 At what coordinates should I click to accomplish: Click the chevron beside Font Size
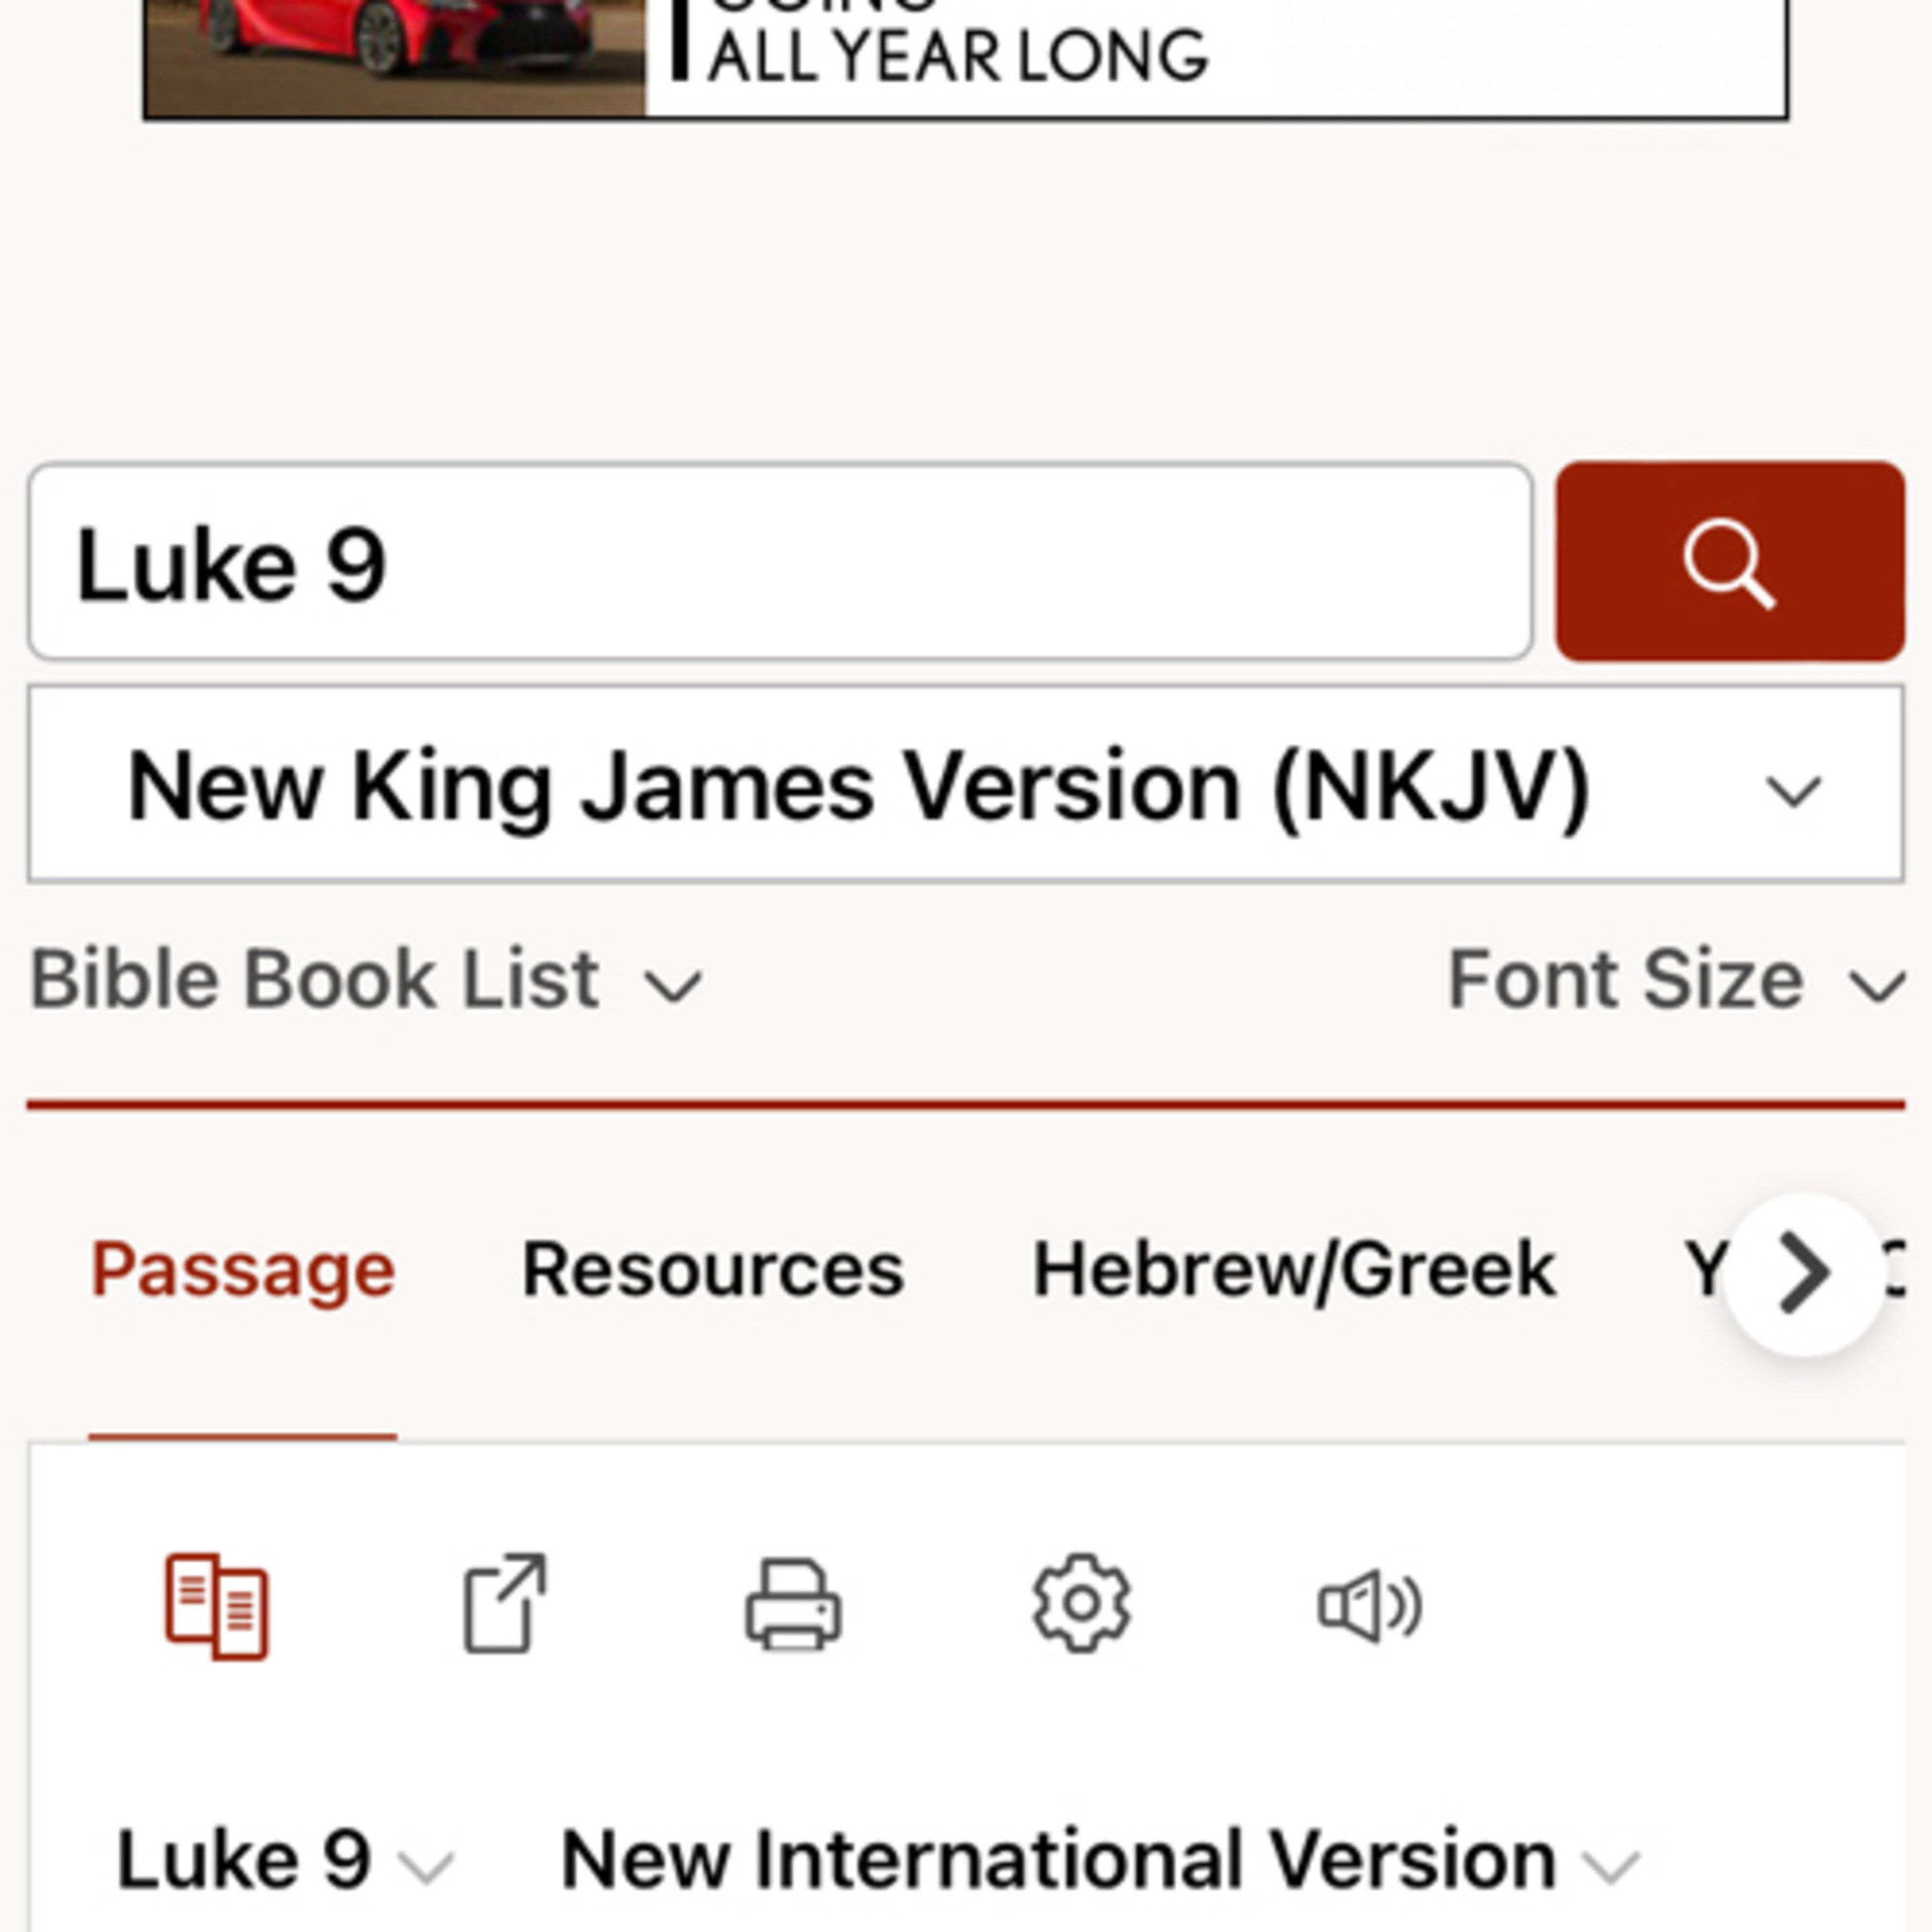[1877, 987]
